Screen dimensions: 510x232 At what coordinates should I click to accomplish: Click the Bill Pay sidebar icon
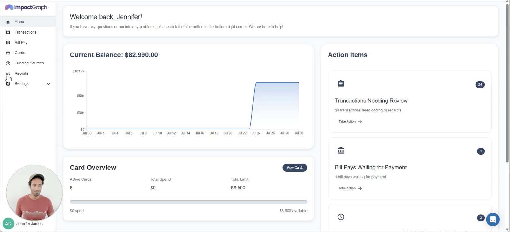pos(8,43)
